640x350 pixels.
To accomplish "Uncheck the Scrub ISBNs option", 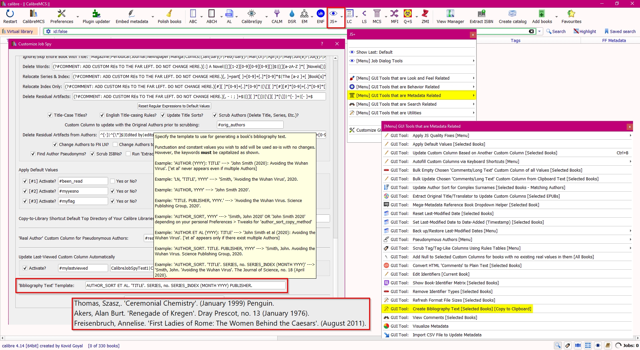I will pyautogui.click(x=92, y=154).
